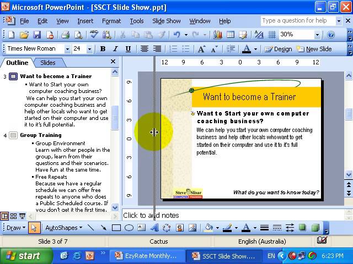Image resolution: width=353 pixels, height=264 pixels.
Task: Open Print Preview with the magnifier page icon
Action: 78,35
